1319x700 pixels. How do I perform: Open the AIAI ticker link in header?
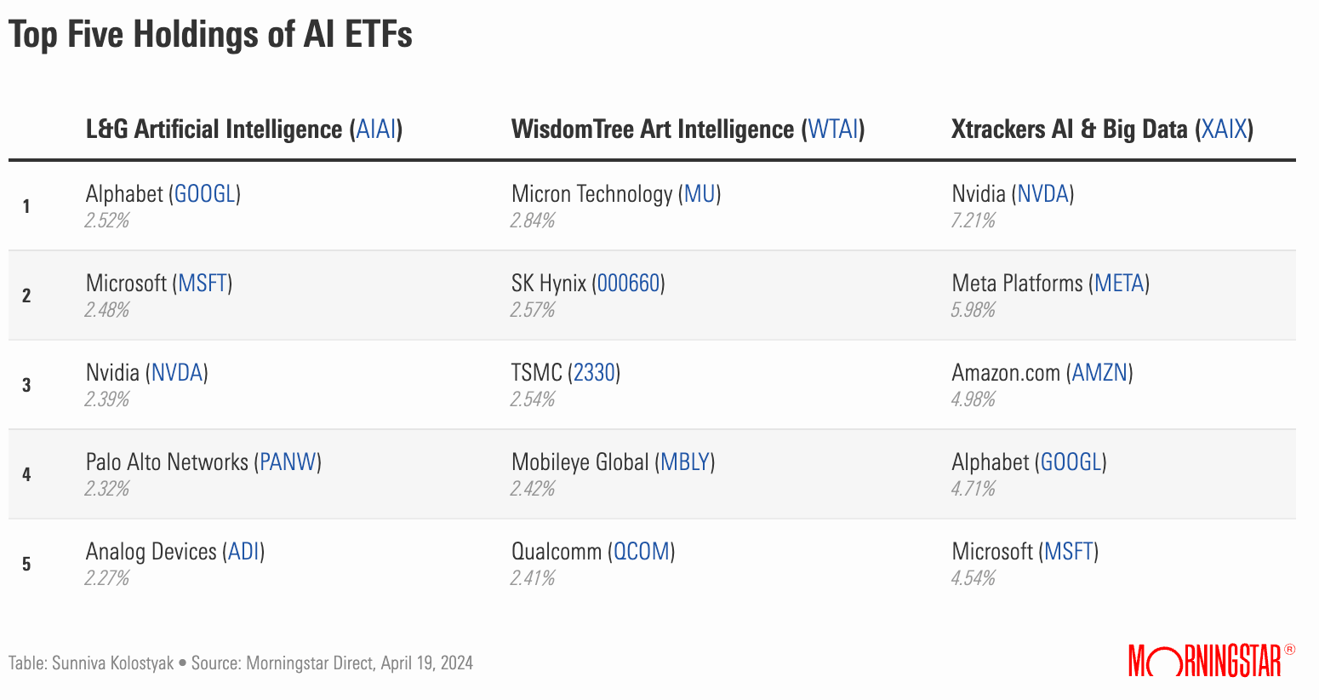[376, 129]
